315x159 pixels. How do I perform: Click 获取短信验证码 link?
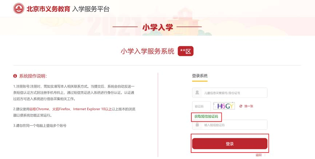tap(206, 116)
